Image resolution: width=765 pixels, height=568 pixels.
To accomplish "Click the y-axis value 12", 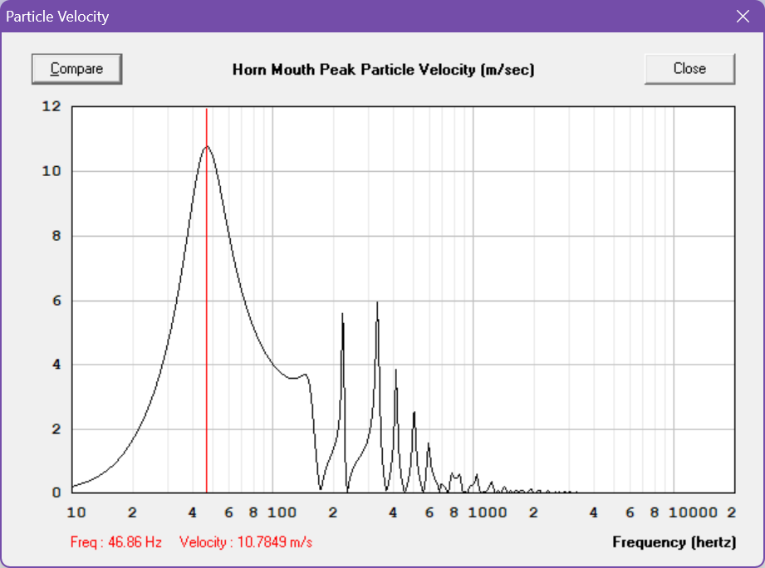I will (x=51, y=106).
